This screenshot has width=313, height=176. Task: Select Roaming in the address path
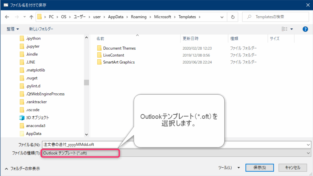point(139,17)
